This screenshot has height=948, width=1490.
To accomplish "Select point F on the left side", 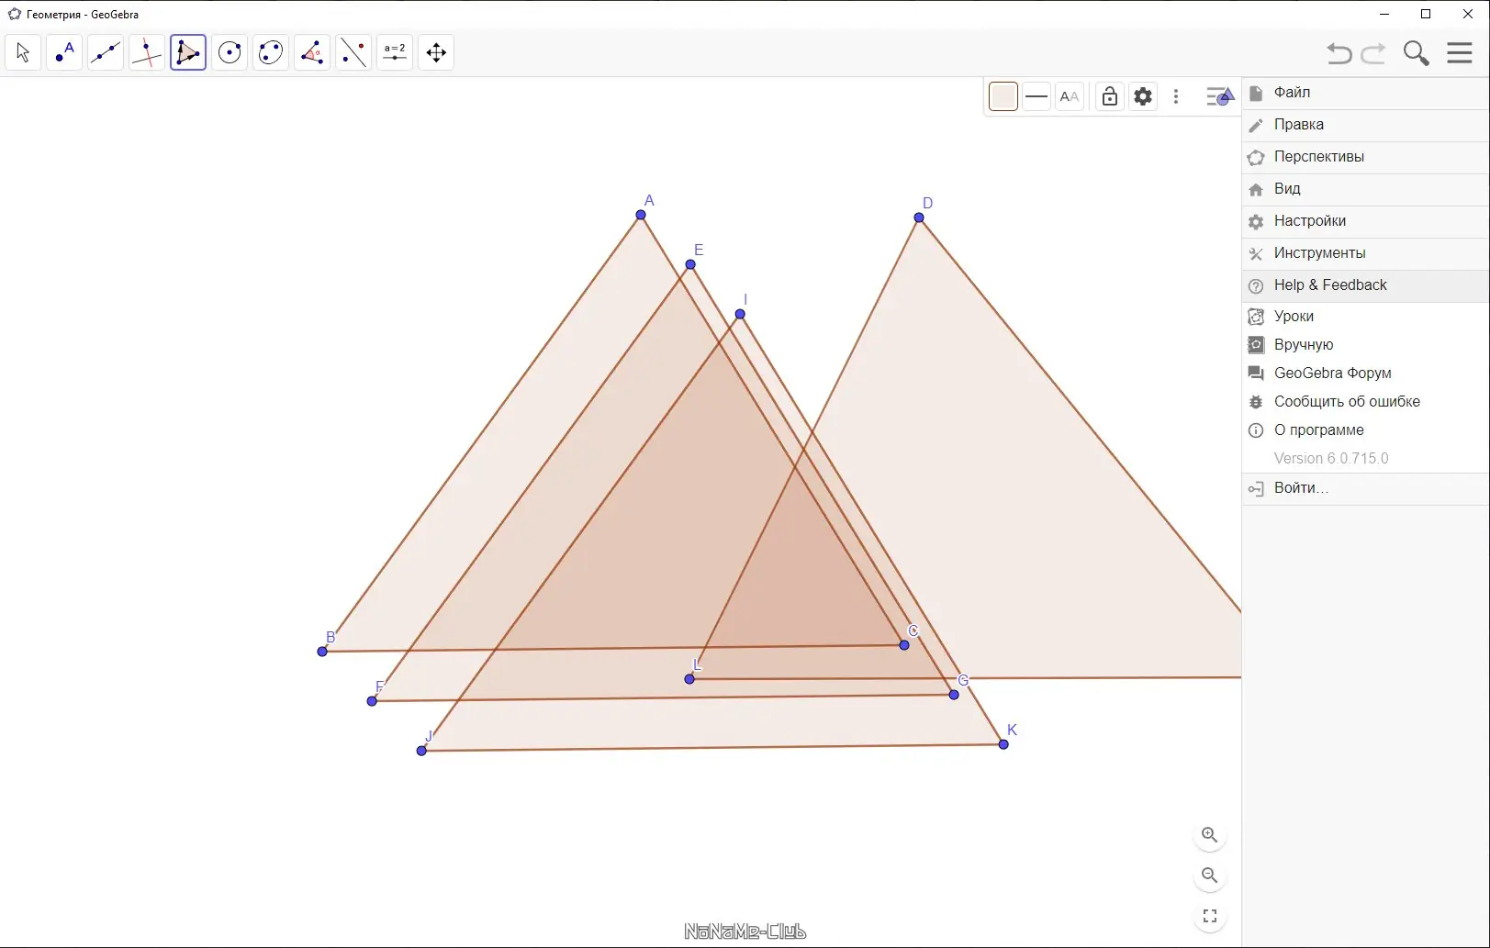I will click(372, 701).
